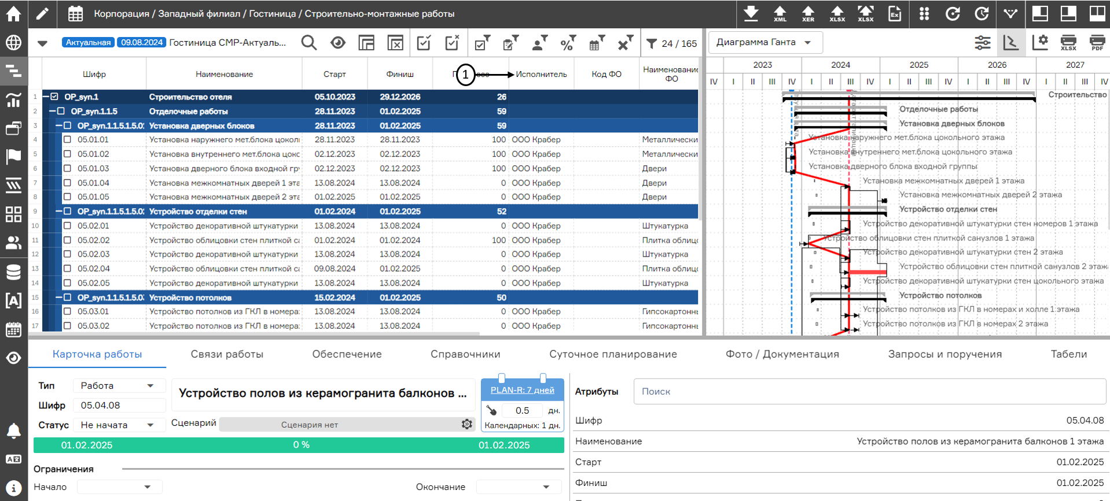Collapse the Устройство отделки стен group

point(58,211)
